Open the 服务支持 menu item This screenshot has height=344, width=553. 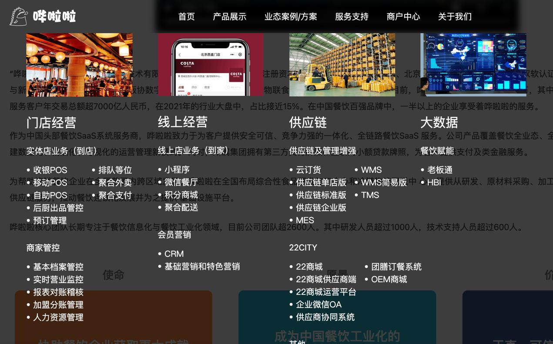tap(352, 17)
